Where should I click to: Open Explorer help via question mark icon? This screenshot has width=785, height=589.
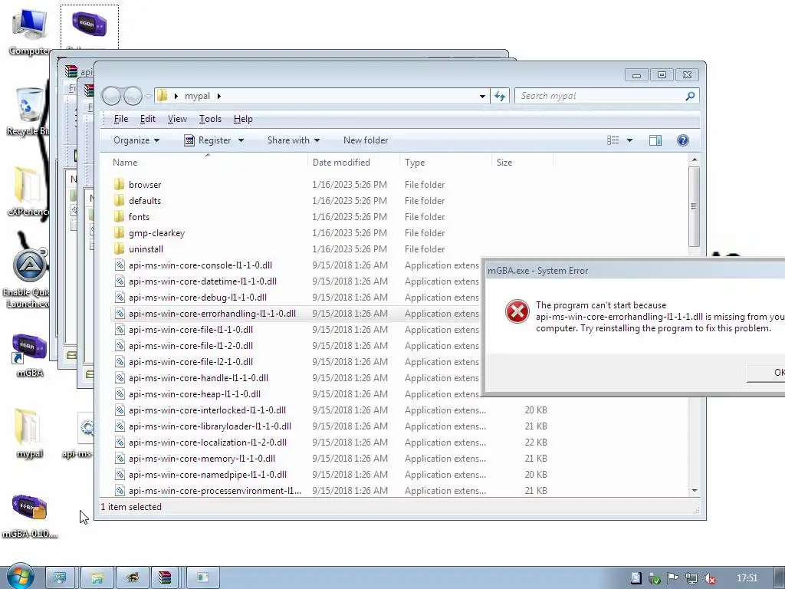tap(683, 140)
